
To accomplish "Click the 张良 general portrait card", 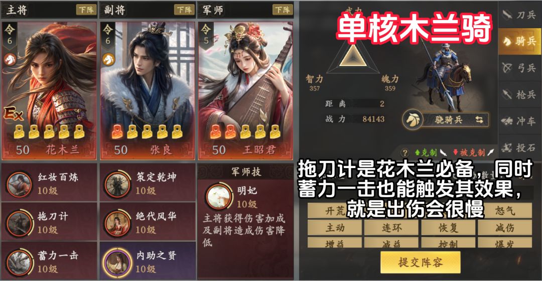I will point(147,90).
